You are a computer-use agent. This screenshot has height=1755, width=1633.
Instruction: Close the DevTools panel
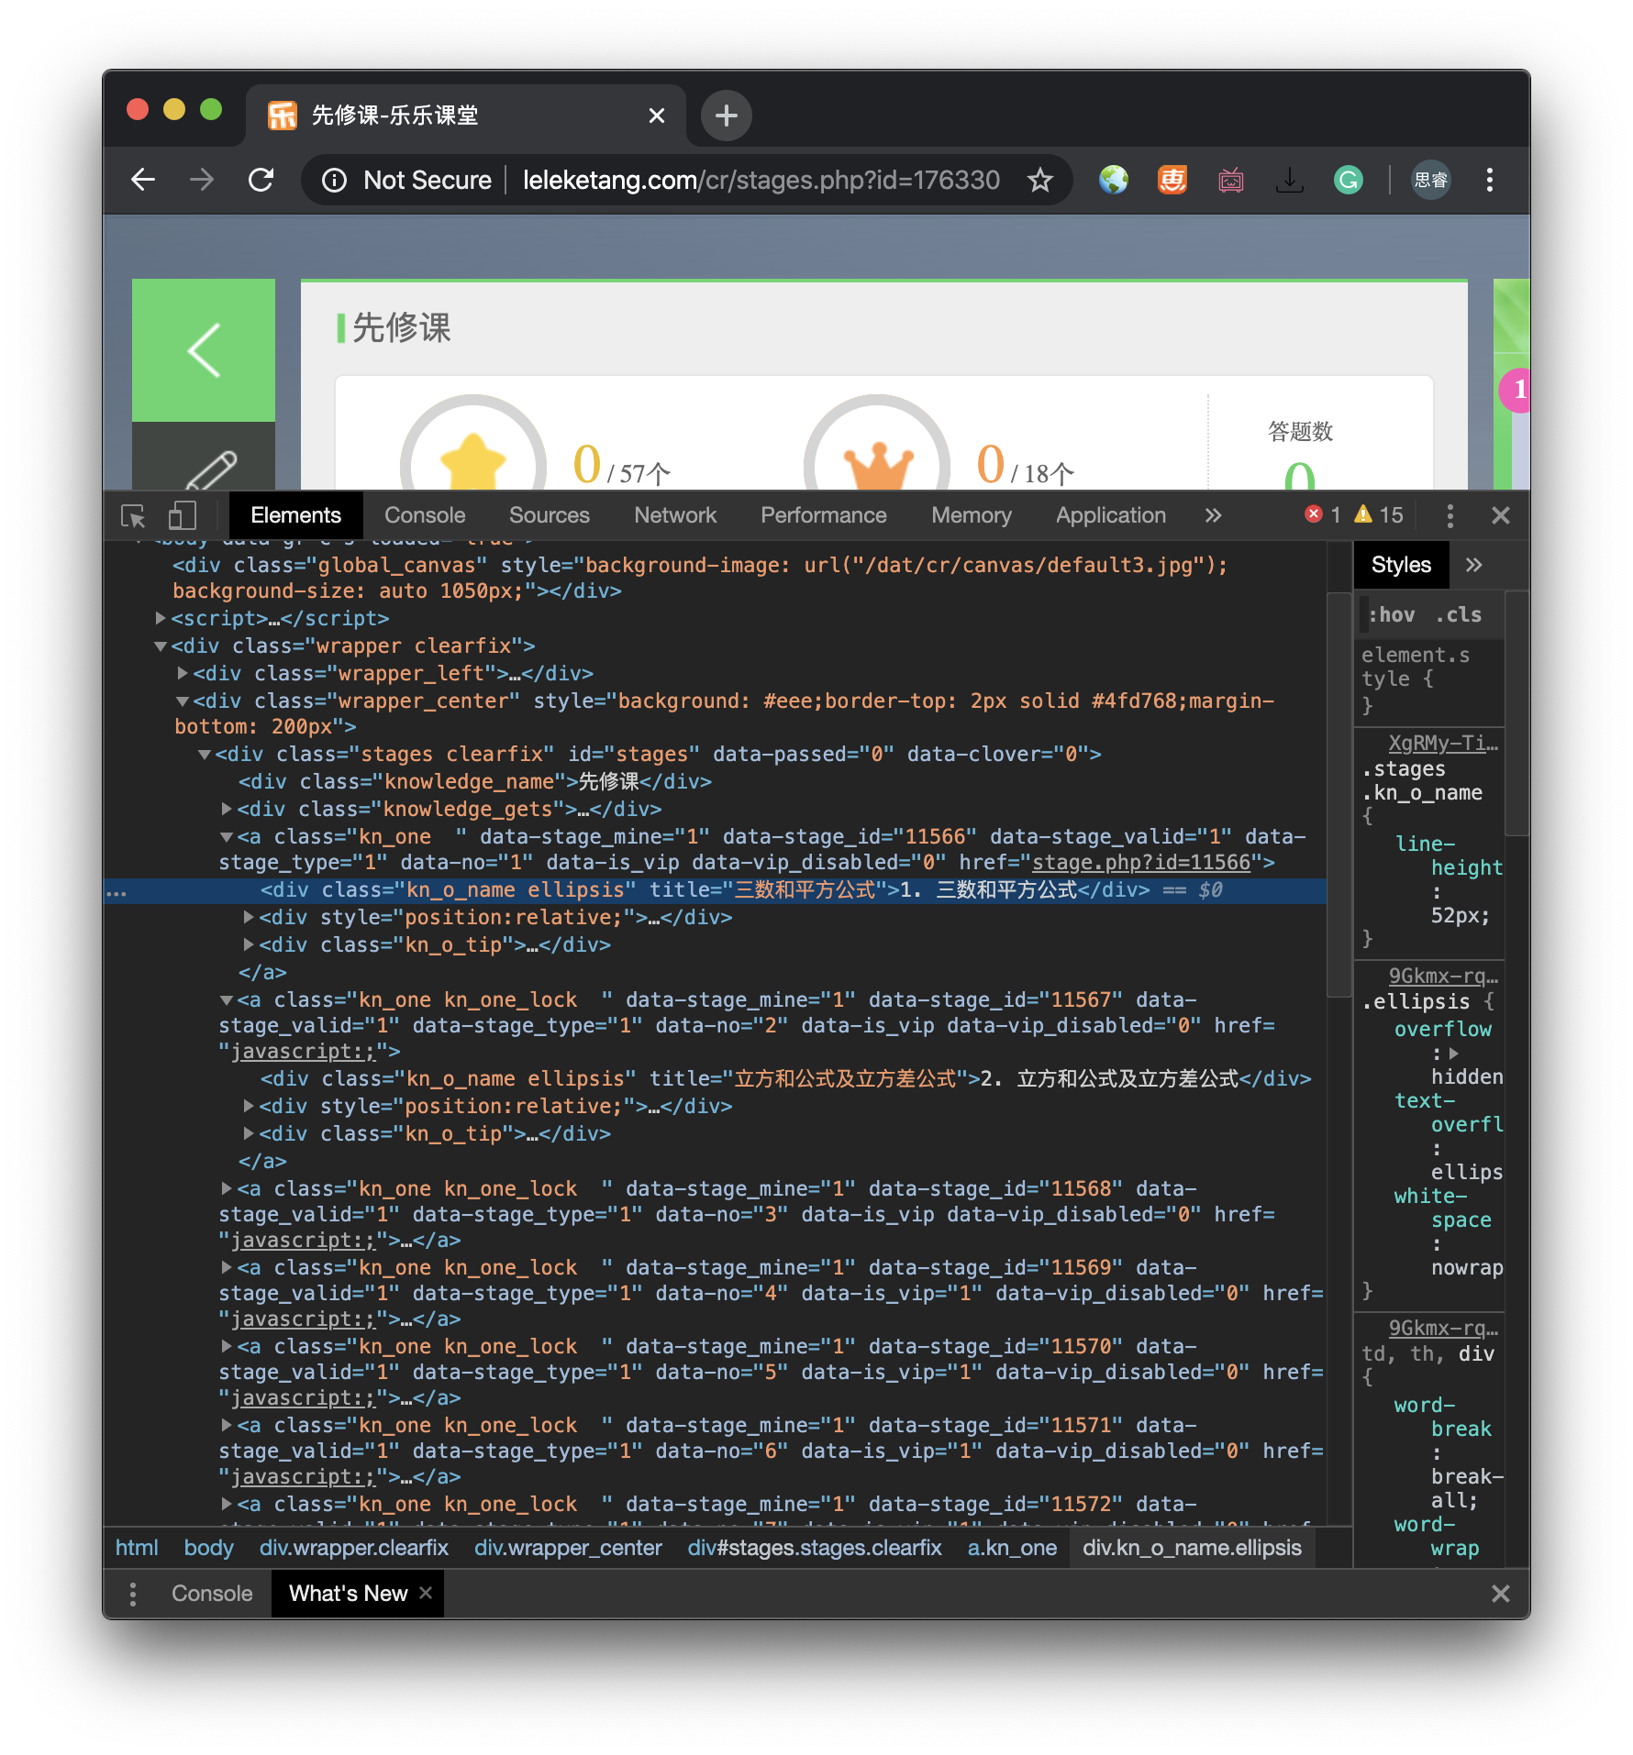pyautogui.click(x=1501, y=515)
